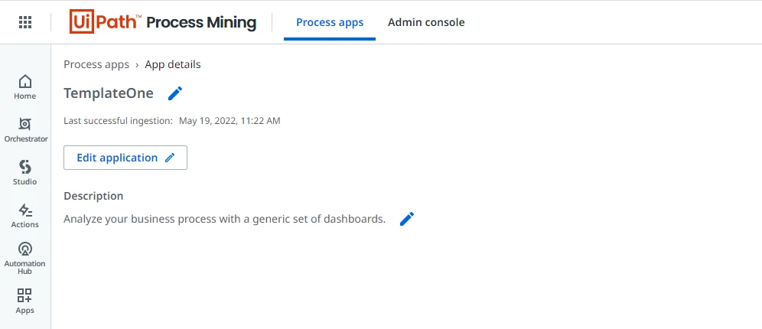
Task: Edit the description using its pencil icon
Action: [x=407, y=219]
